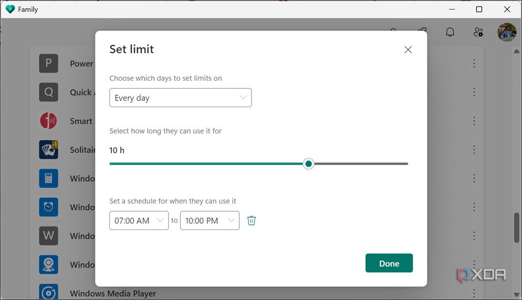The image size is (522, 300).
Task: Open options menu for Power app
Action: click(474, 63)
